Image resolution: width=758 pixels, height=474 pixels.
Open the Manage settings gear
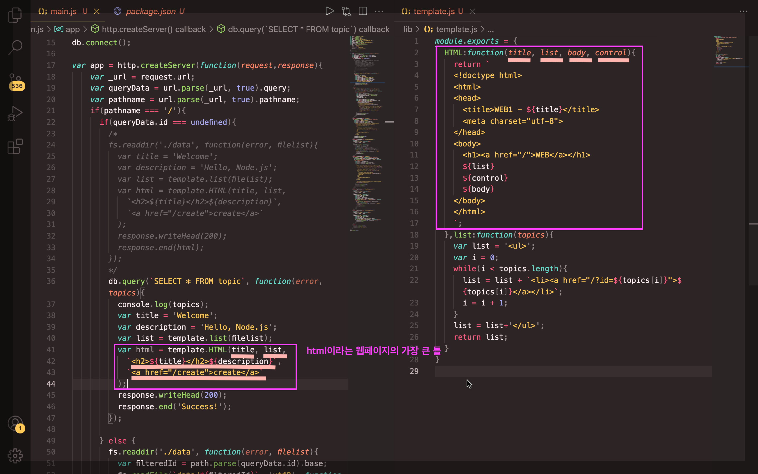tap(15, 456)
